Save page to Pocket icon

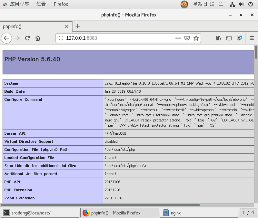pyautogui.click(x=187, y=38)
